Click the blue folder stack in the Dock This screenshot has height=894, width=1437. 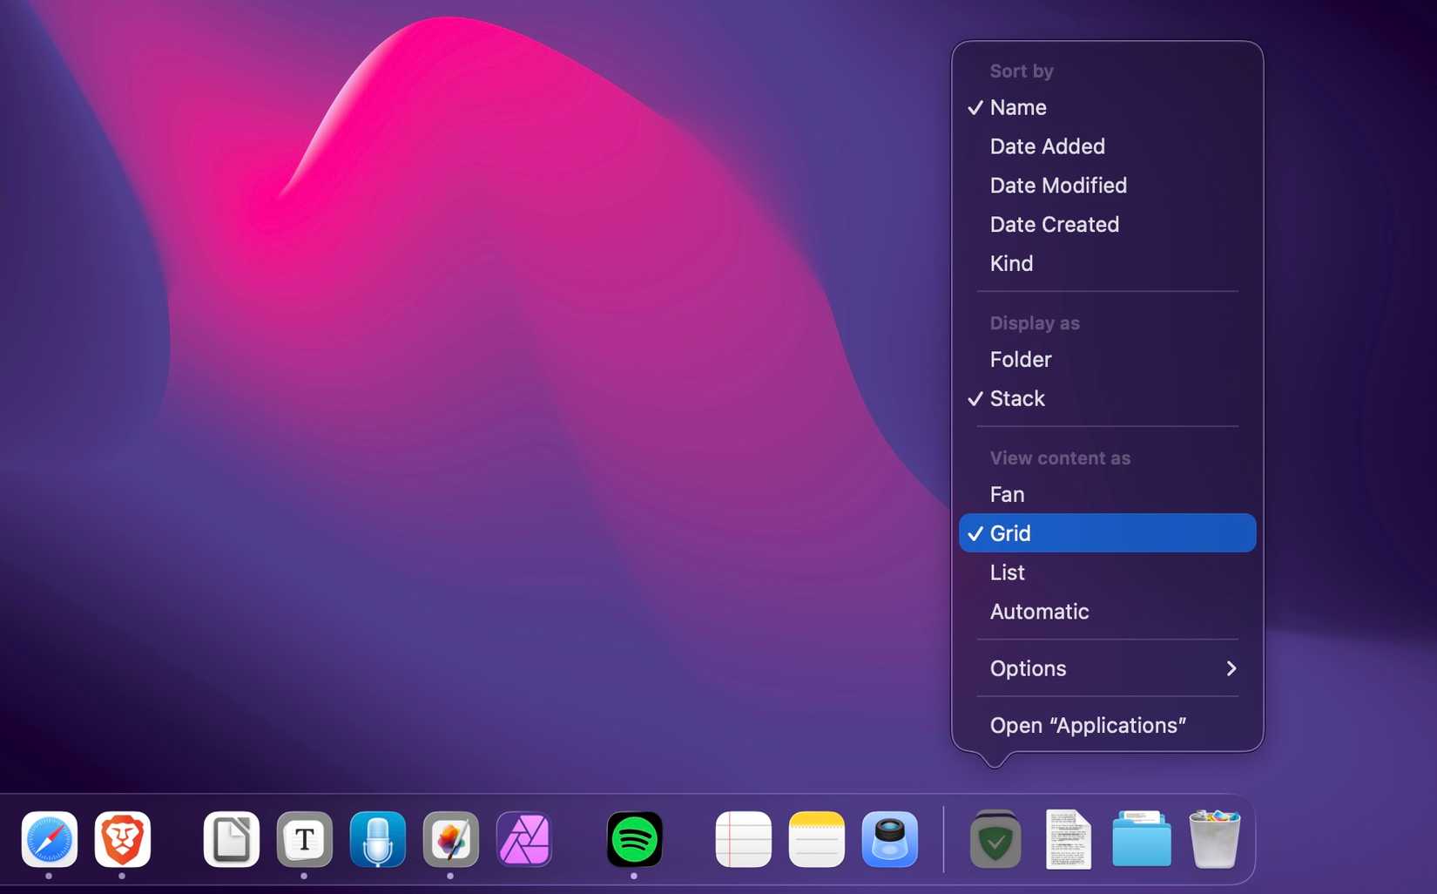coord(1141,839)
